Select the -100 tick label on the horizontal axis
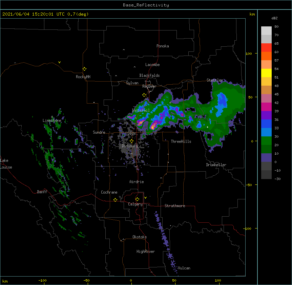Viewport: 292px width, 285px height. (x=42, y=280)
